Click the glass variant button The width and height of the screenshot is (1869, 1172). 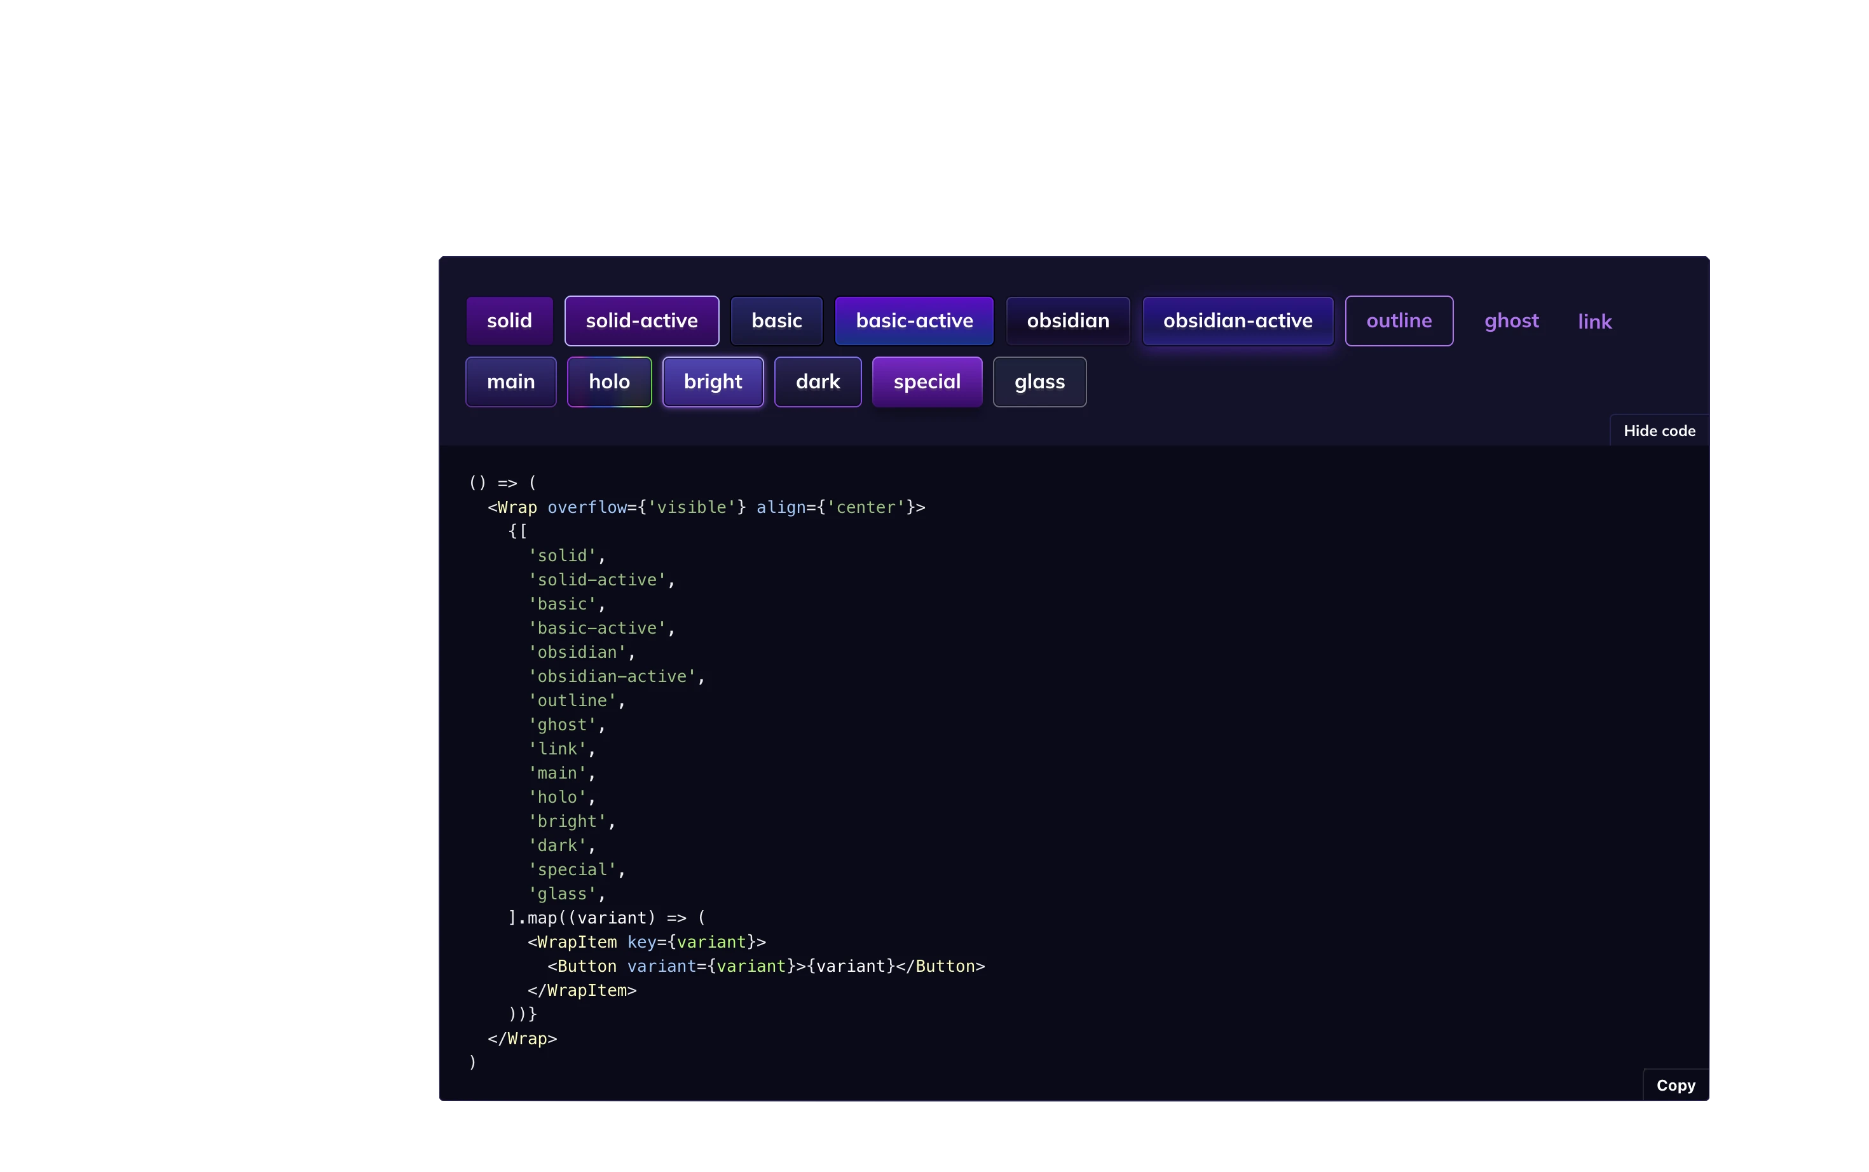coord(1039,382)
